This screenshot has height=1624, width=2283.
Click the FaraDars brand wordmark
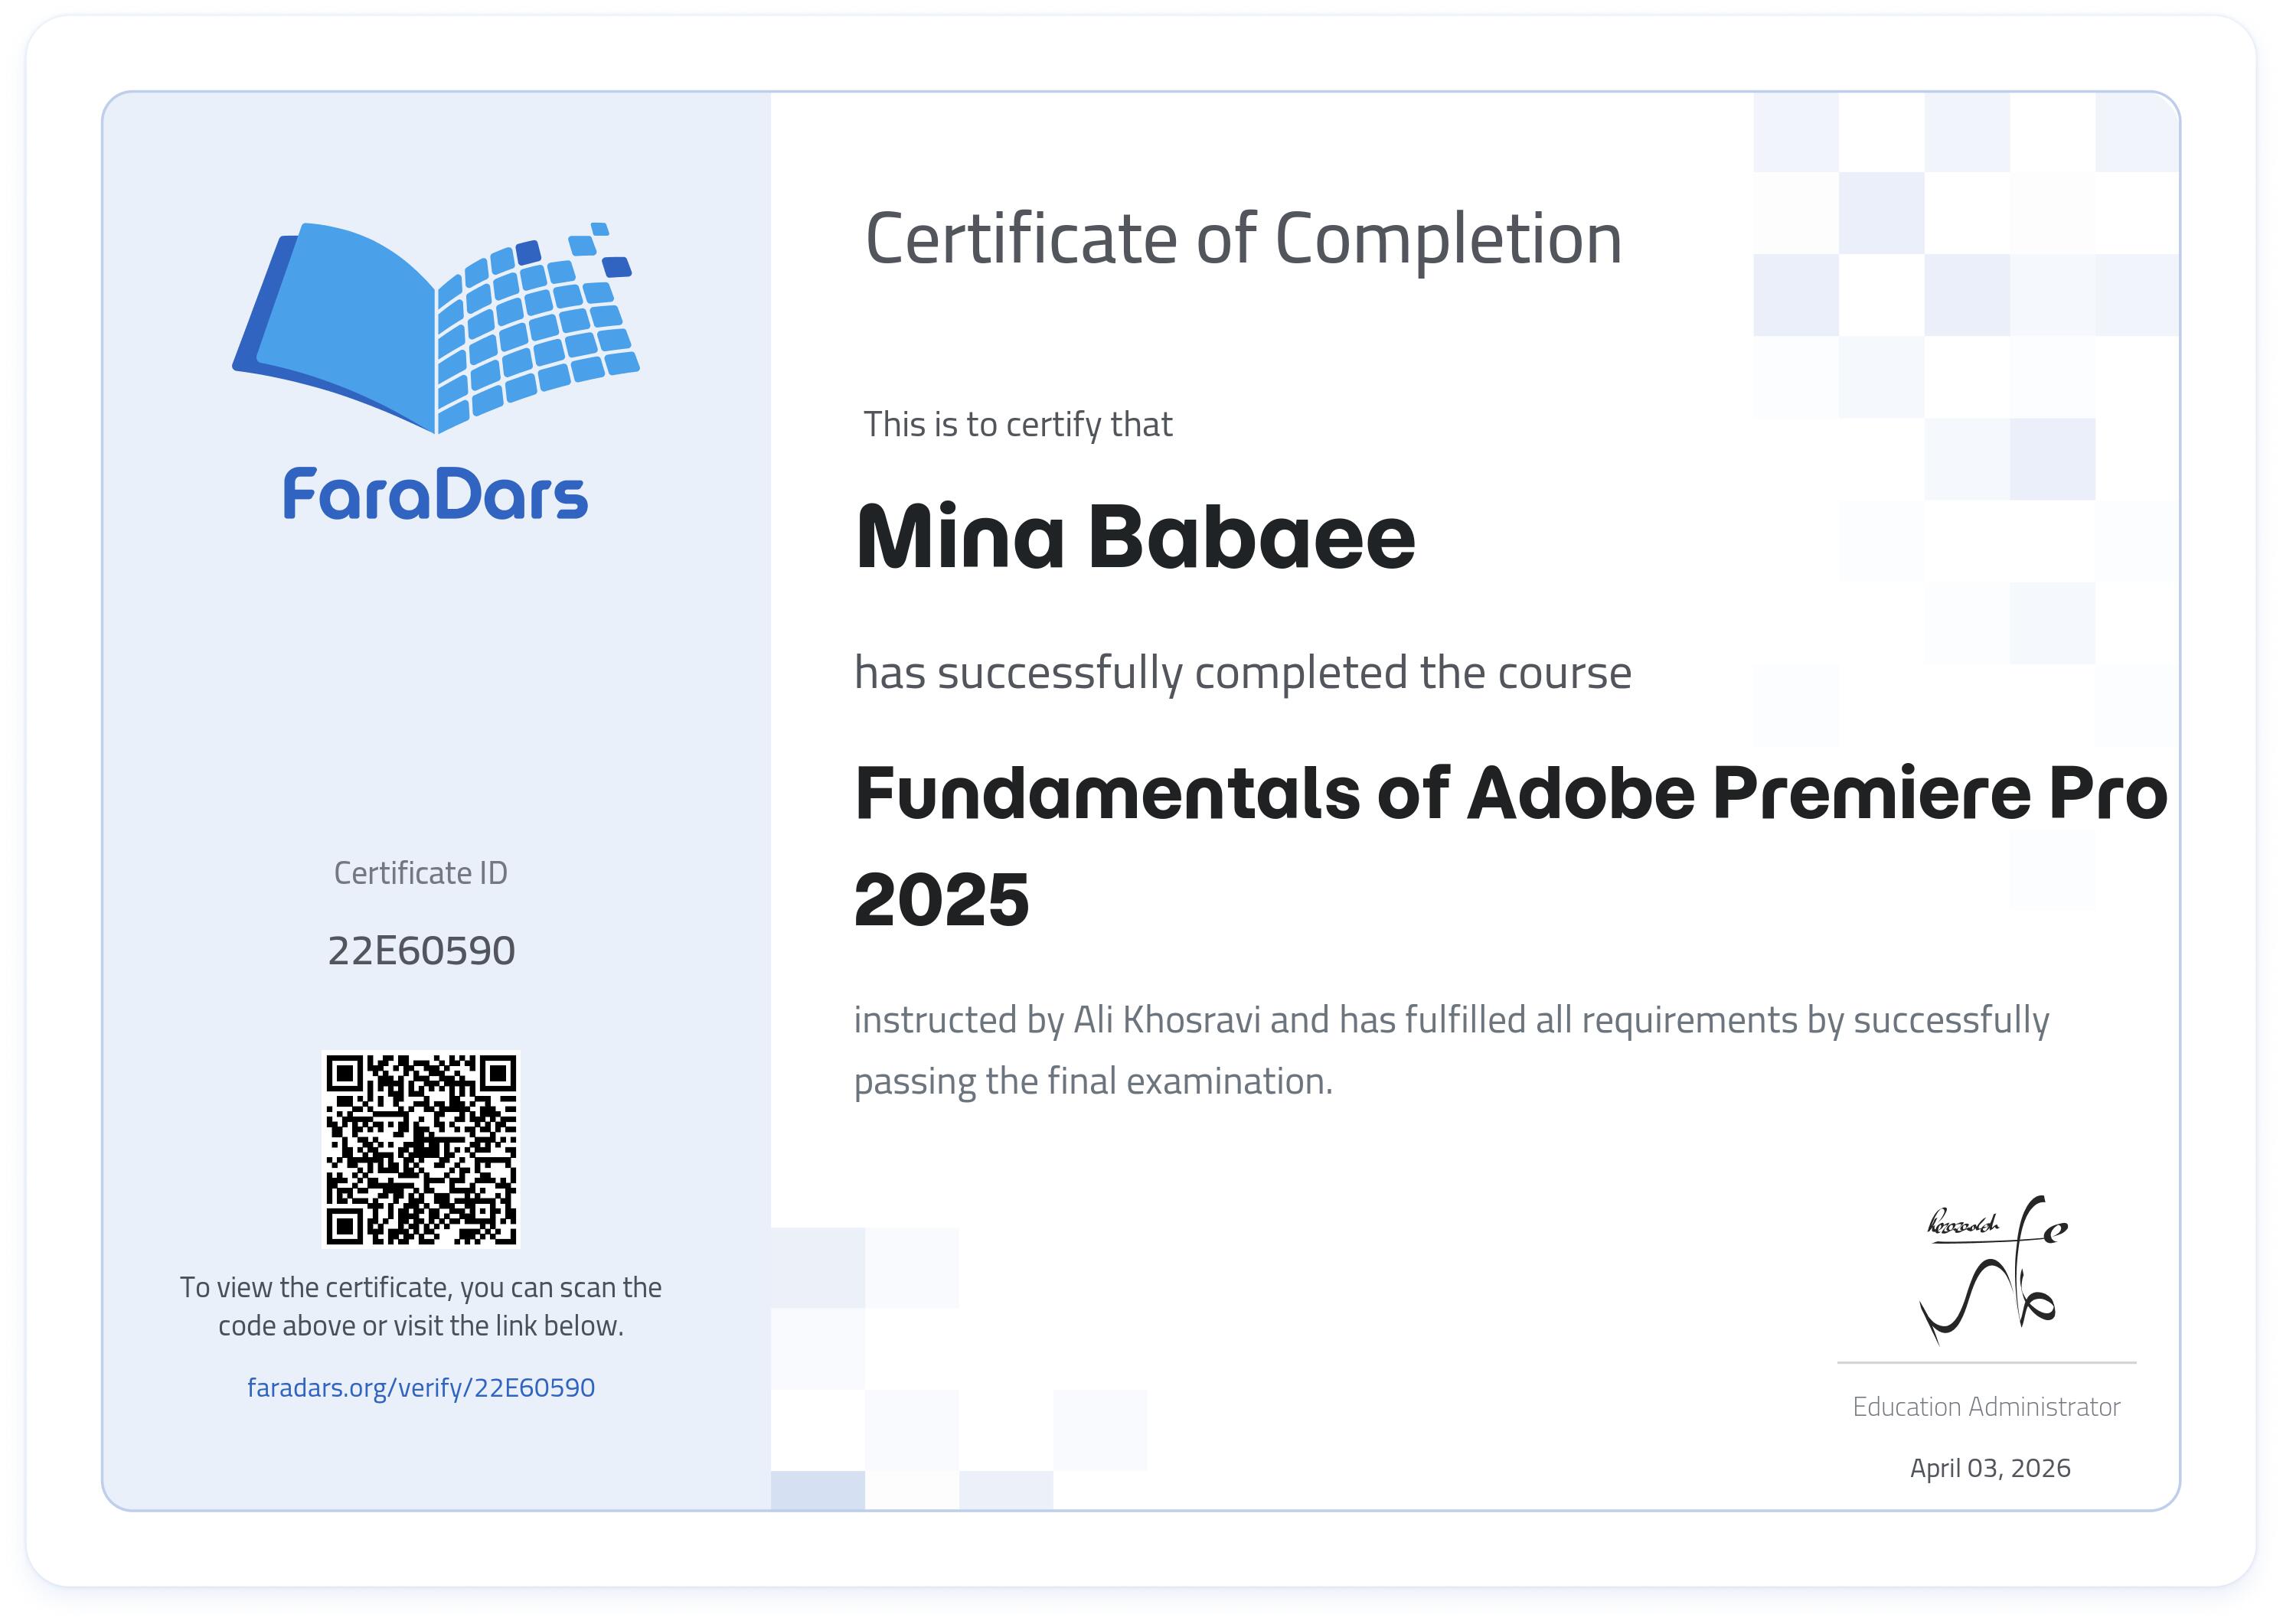click(x=435, y=494)
